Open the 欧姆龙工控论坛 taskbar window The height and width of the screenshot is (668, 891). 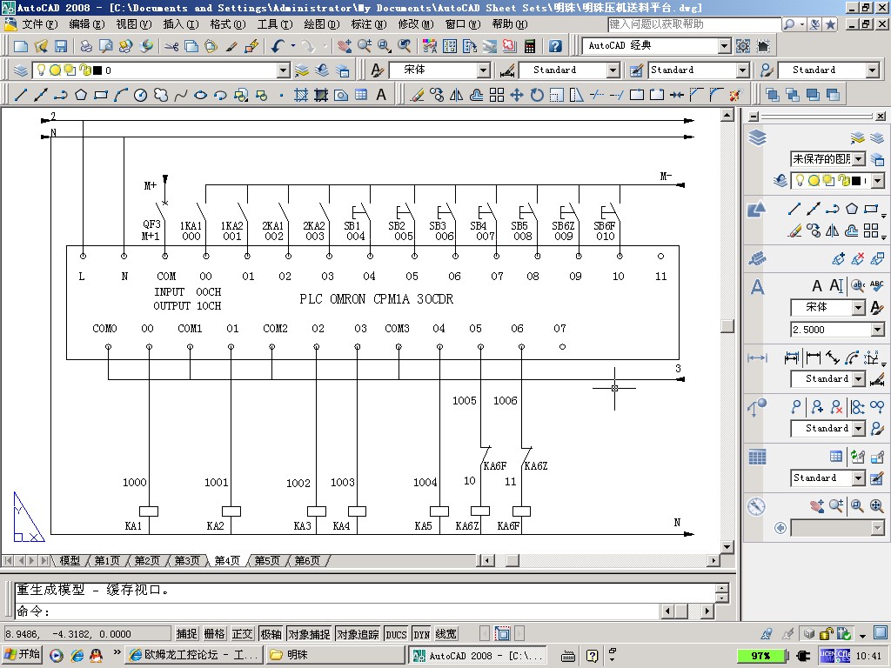click(193, 655)
